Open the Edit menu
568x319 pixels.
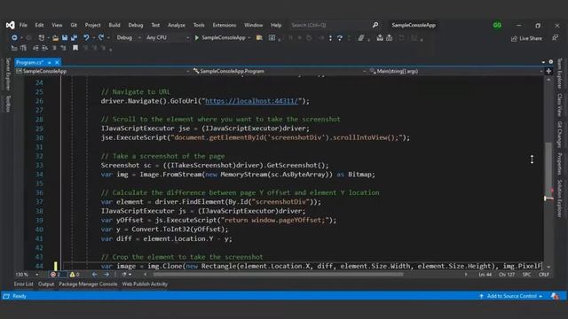point(39,25)
